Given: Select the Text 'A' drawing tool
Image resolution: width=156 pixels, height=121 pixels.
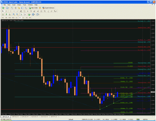Looking at the screenshot, I should [28, 11].
